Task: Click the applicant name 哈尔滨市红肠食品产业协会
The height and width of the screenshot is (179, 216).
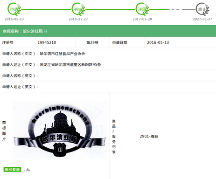Action: point(63,54)
